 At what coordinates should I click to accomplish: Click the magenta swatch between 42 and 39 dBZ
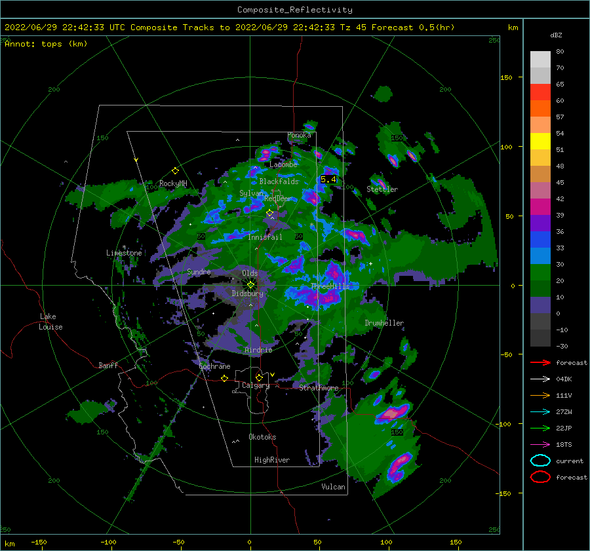tap(540, 206)
